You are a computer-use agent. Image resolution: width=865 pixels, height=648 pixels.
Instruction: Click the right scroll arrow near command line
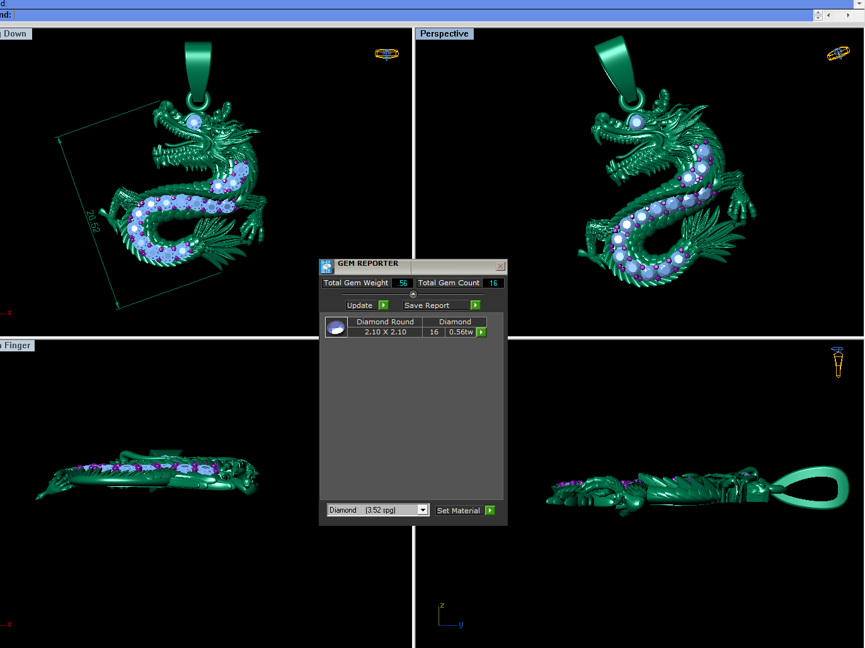pyautogui.click(x=848, y=15)
